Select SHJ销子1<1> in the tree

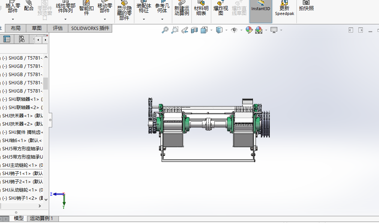22,173
